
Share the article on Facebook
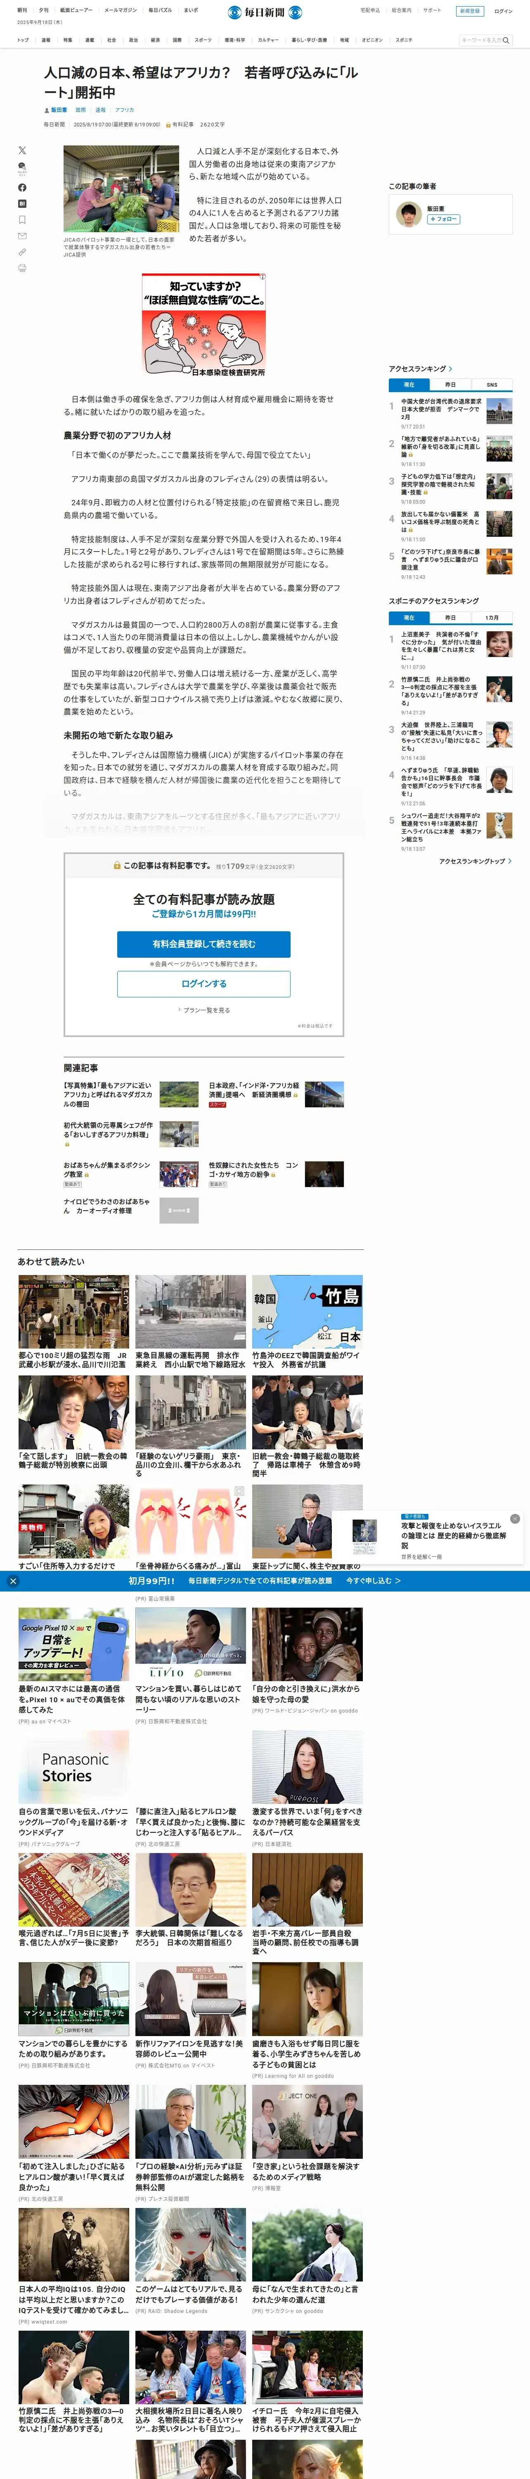[x=22, y=188]
